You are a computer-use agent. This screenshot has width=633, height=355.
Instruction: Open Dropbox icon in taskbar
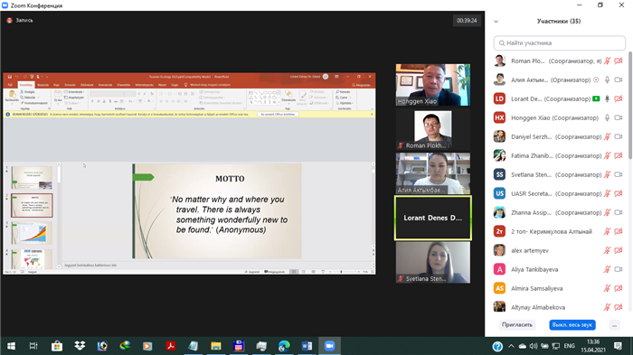80,346
